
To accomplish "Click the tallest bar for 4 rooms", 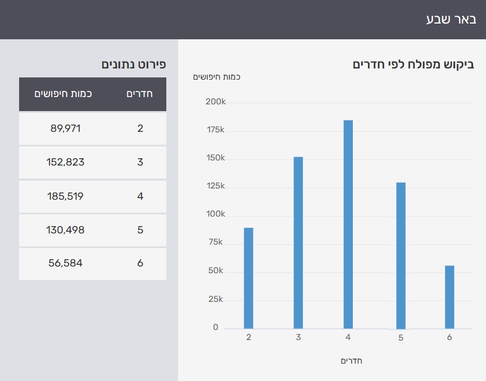I will (x=348, y=224).
